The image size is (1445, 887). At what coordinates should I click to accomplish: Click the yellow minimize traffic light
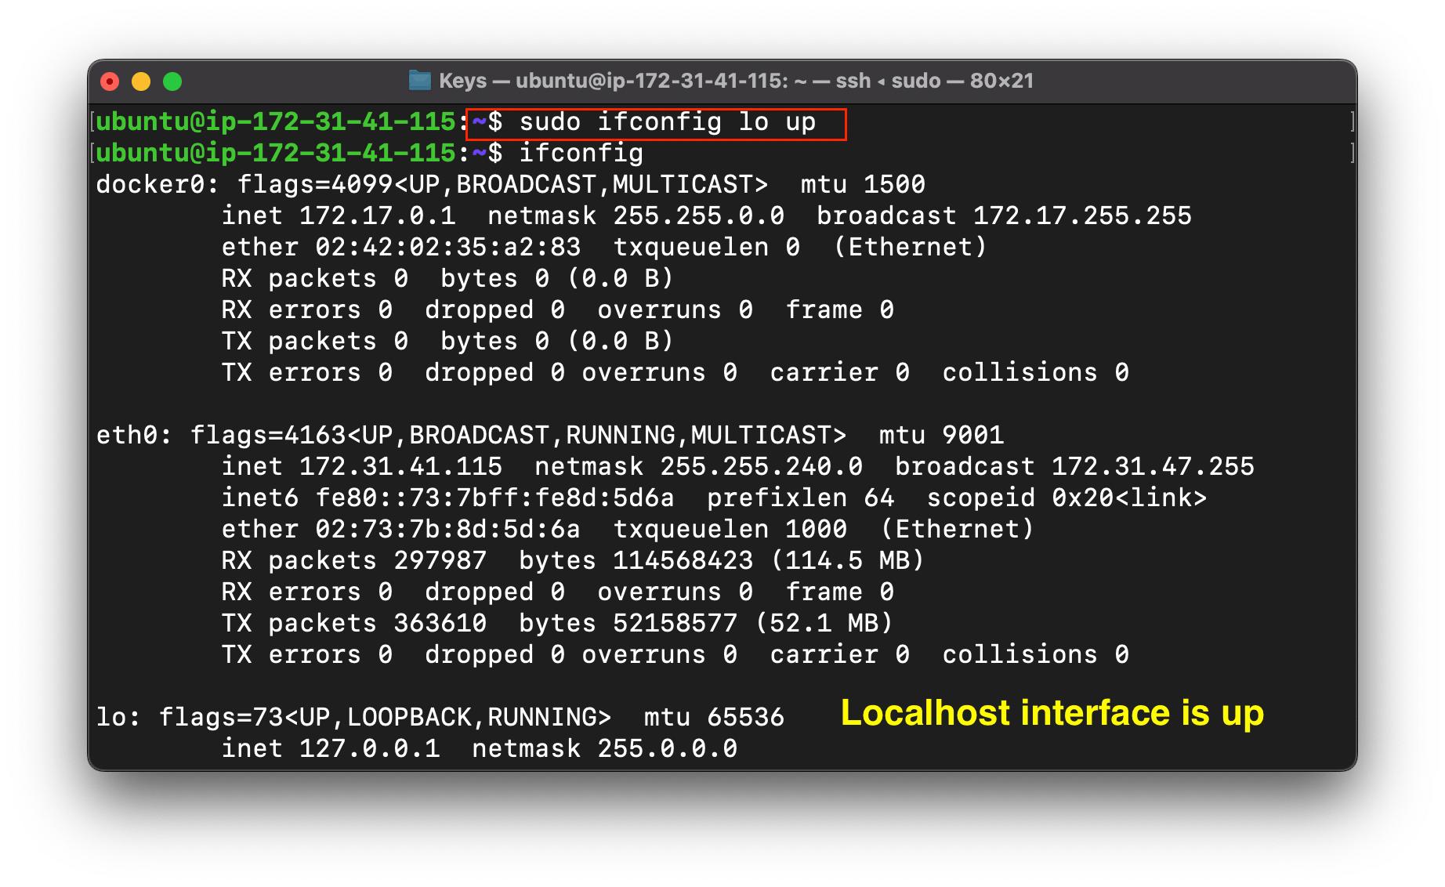point(139,79)
